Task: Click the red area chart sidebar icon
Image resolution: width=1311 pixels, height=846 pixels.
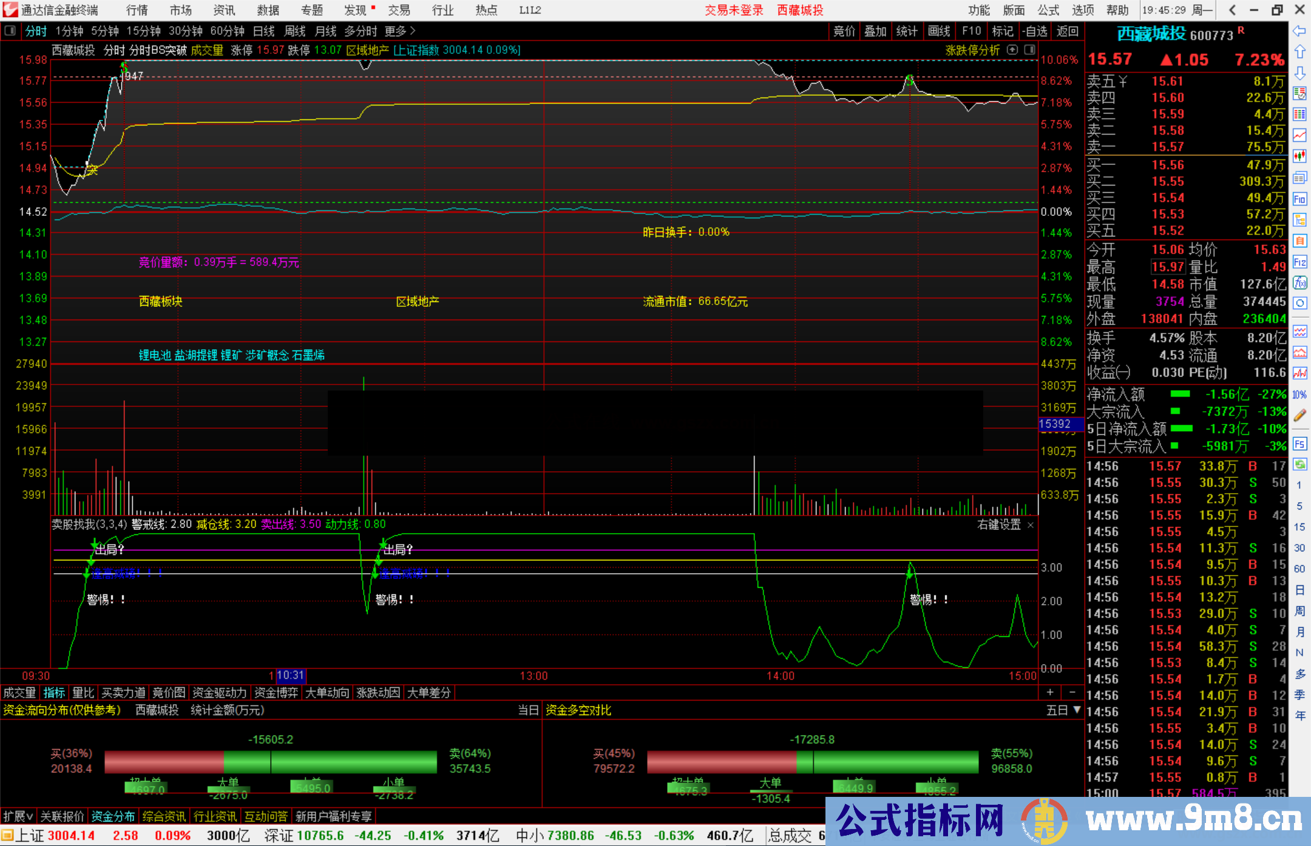Action: (x=1299, y=352)
